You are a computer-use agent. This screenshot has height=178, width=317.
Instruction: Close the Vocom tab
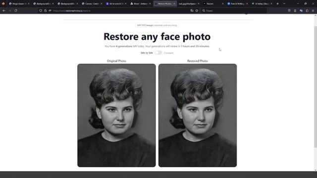tap(222, 3)
